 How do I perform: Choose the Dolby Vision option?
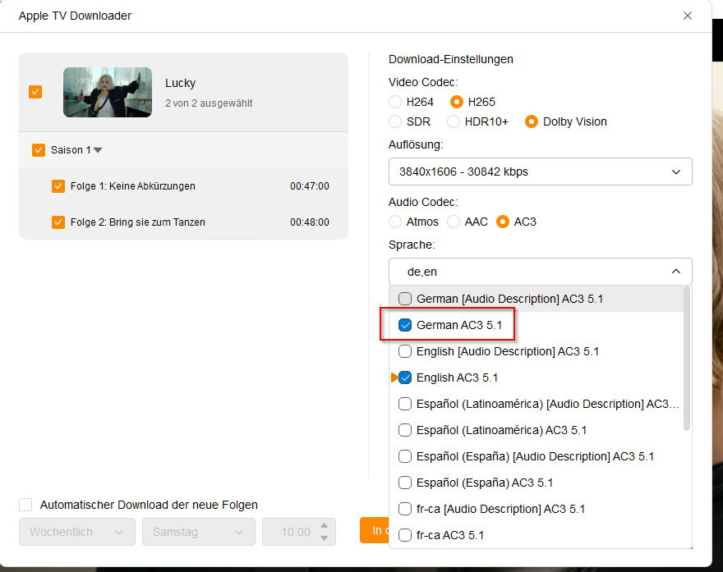click(x=532, y=121)
